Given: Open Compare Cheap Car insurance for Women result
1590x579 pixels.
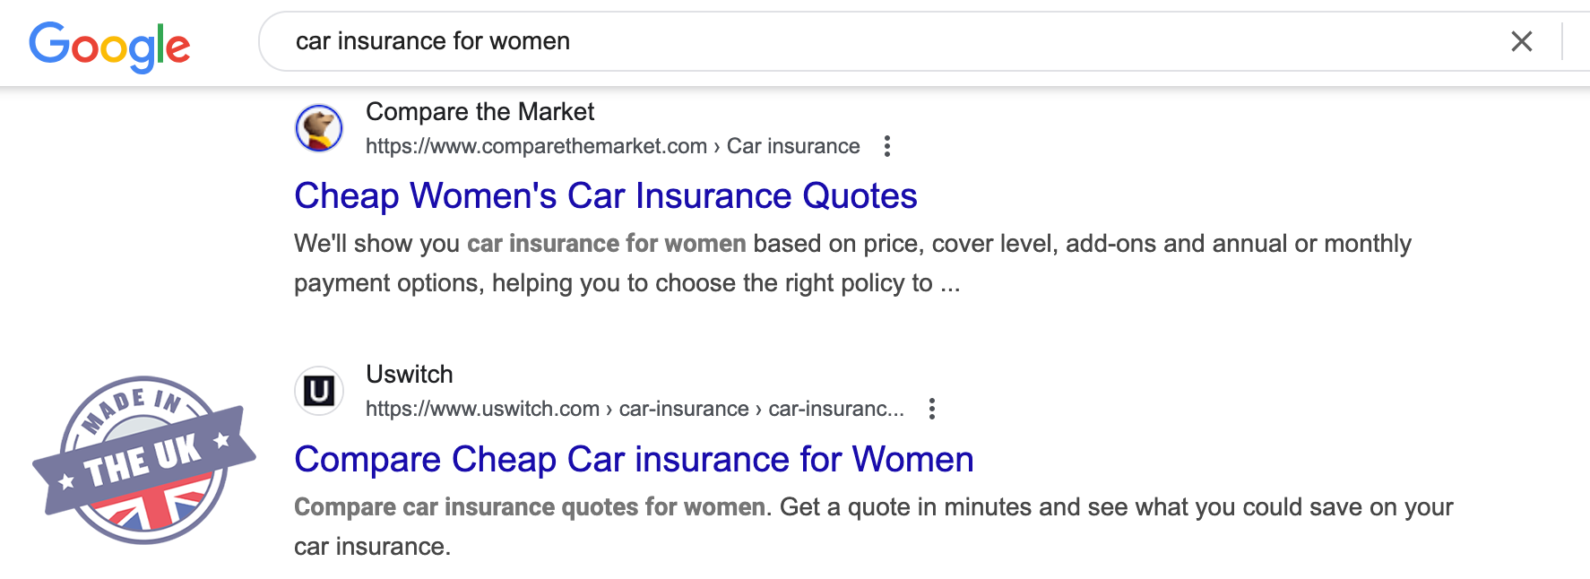Looking at the screenshot, I should (633, 459).
